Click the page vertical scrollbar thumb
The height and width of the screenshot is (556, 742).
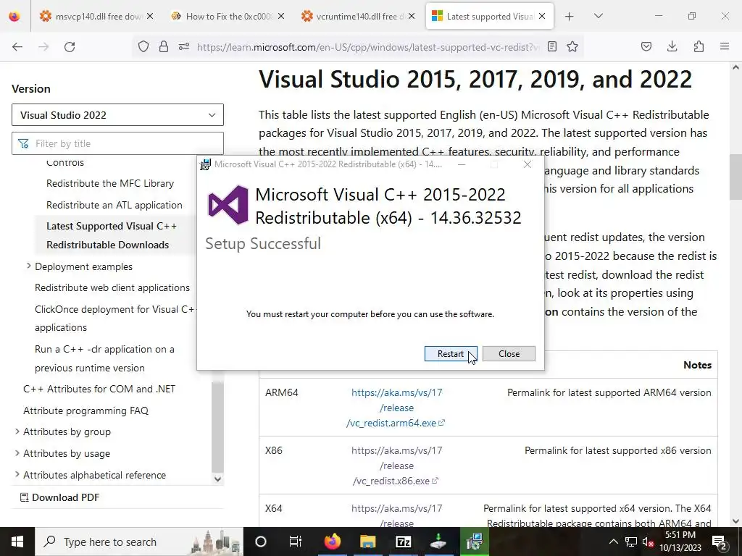pyautogui.click(x=736, y=177)
